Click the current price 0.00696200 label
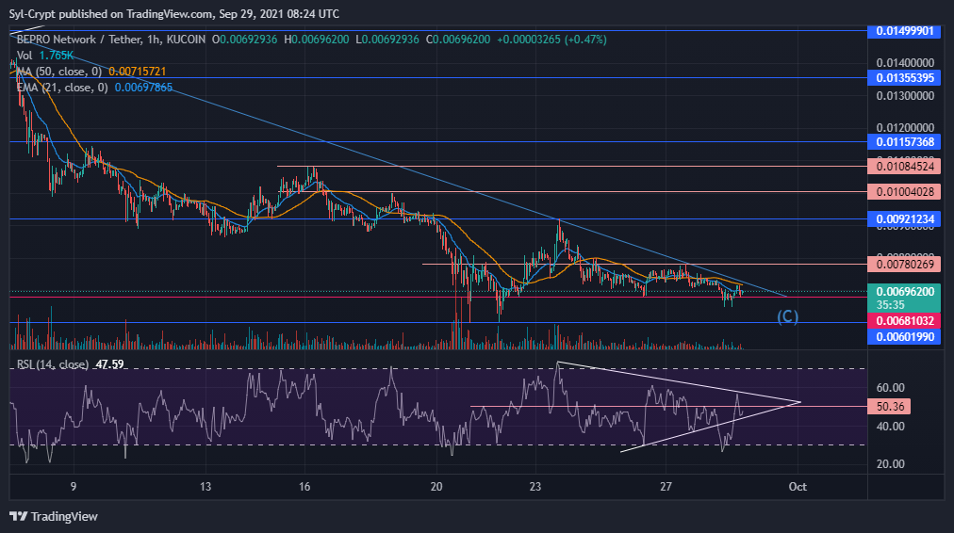This screenshot has width=954, height=533. point(904,298)
